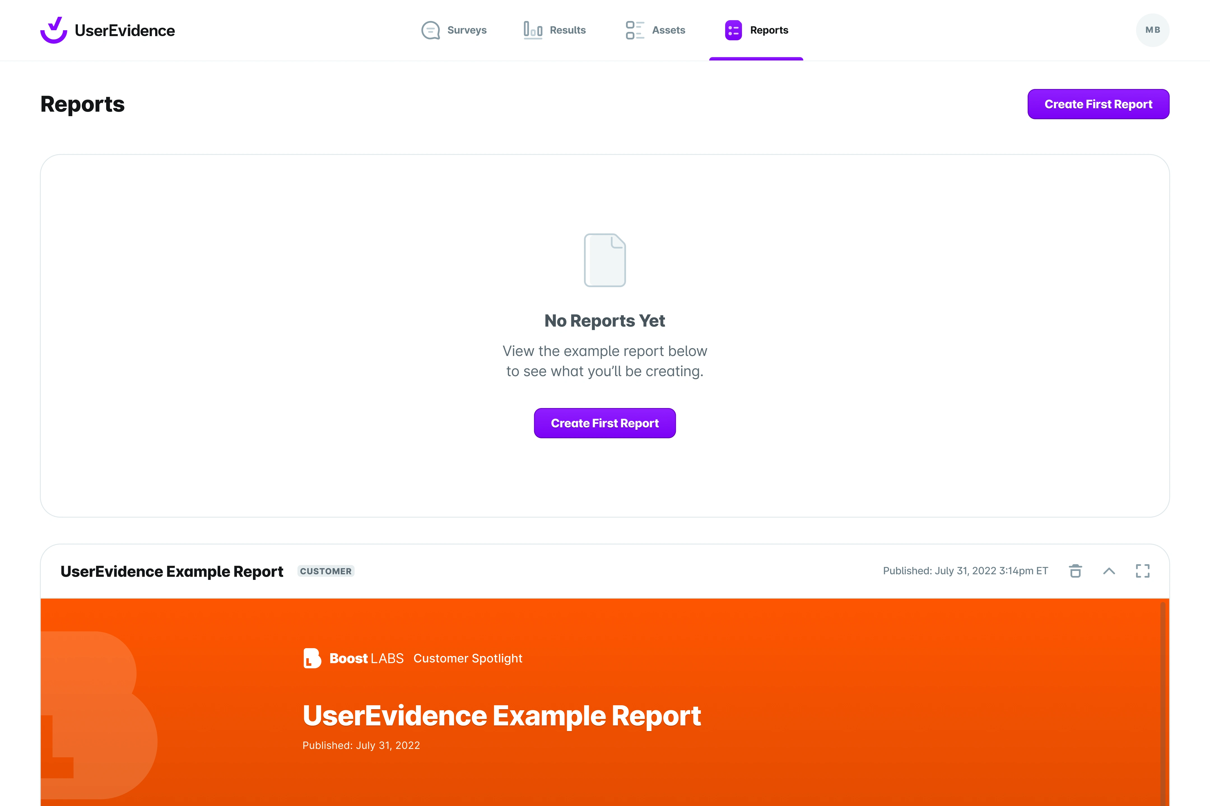Click top-right Create First Report button
Viewport: 1210px width, 806px height.
pos(1098,104)
